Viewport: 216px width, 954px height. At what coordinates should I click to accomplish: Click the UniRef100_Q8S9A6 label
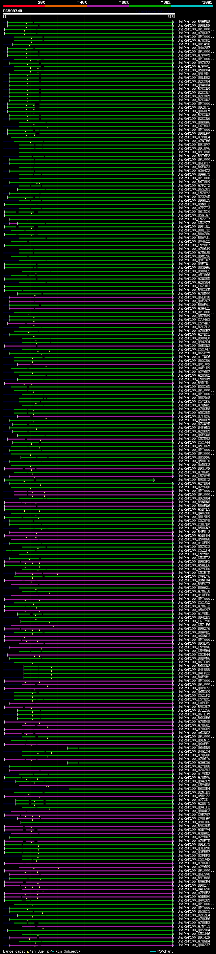(194, 267)
